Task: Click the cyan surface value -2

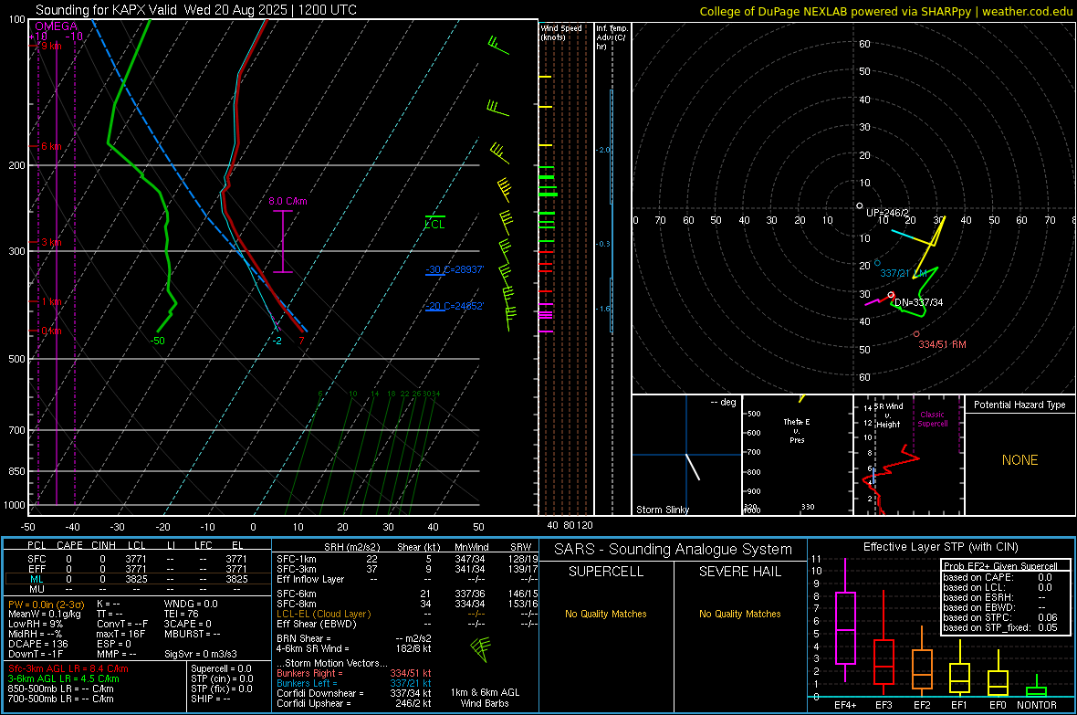Action: point(277,341)
